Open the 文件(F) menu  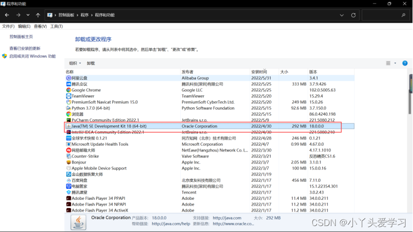pos(8,26)
